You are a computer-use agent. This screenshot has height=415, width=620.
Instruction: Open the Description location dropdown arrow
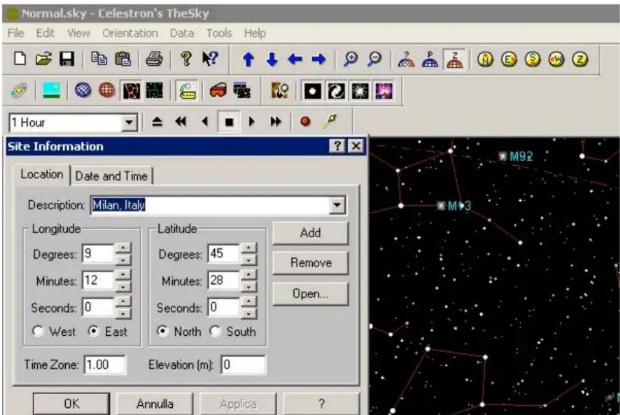[337, 205]
